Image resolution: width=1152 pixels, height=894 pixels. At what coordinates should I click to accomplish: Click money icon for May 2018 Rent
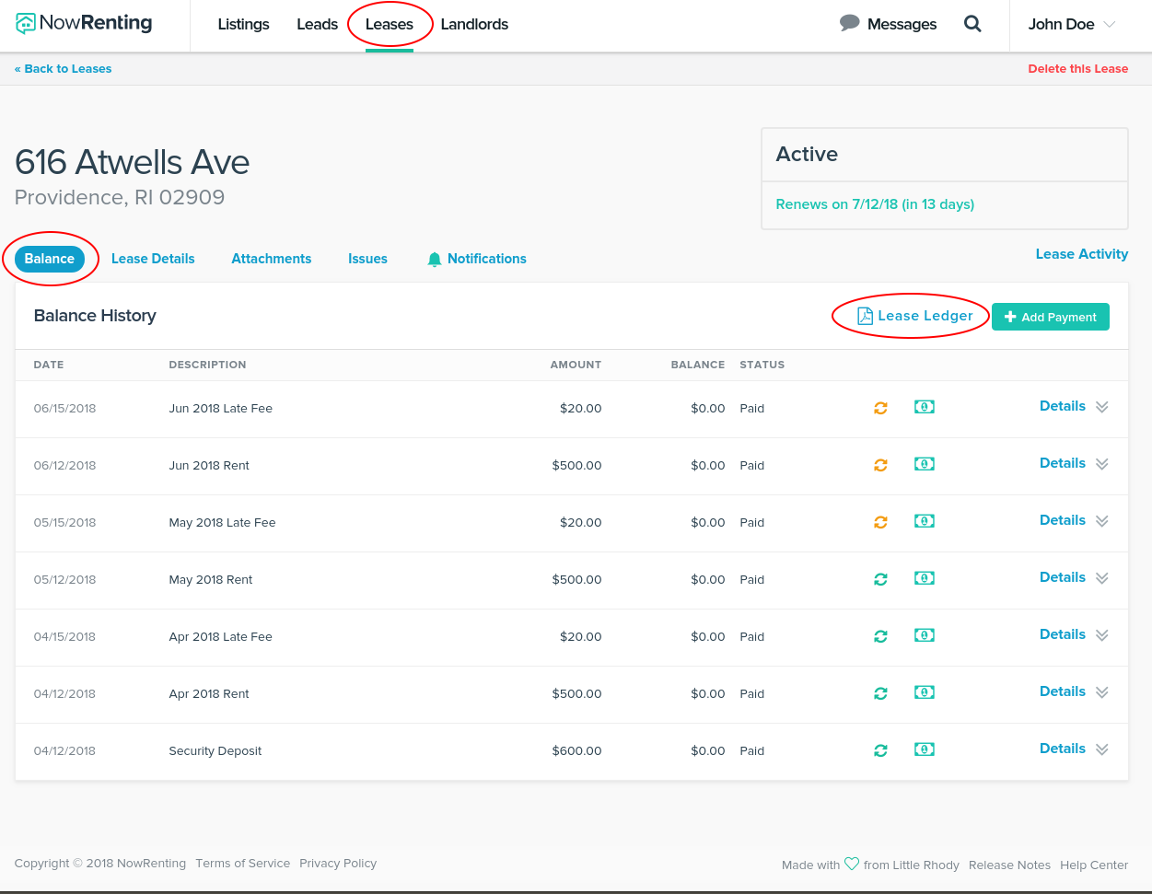click(925, 578)
